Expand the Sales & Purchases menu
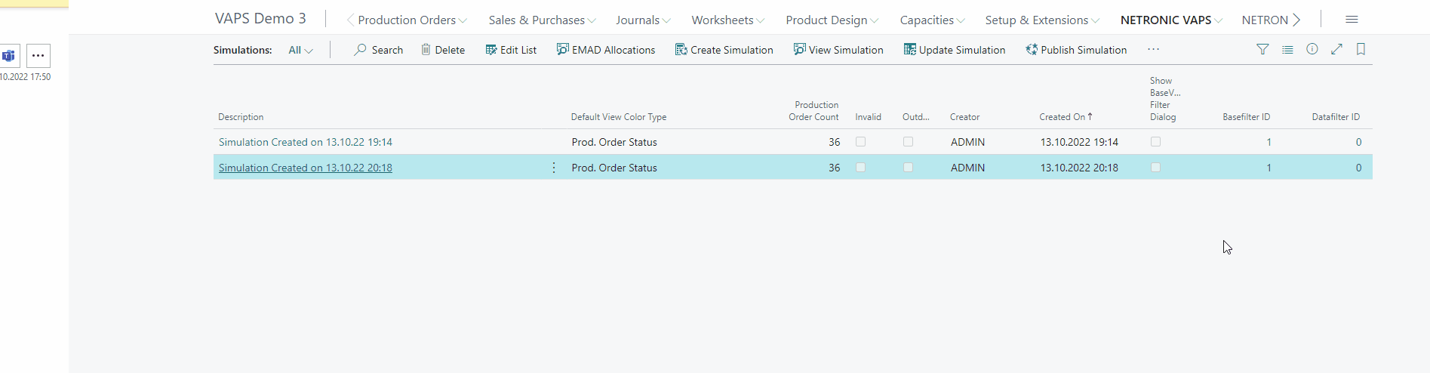 (x=542, y=20)
